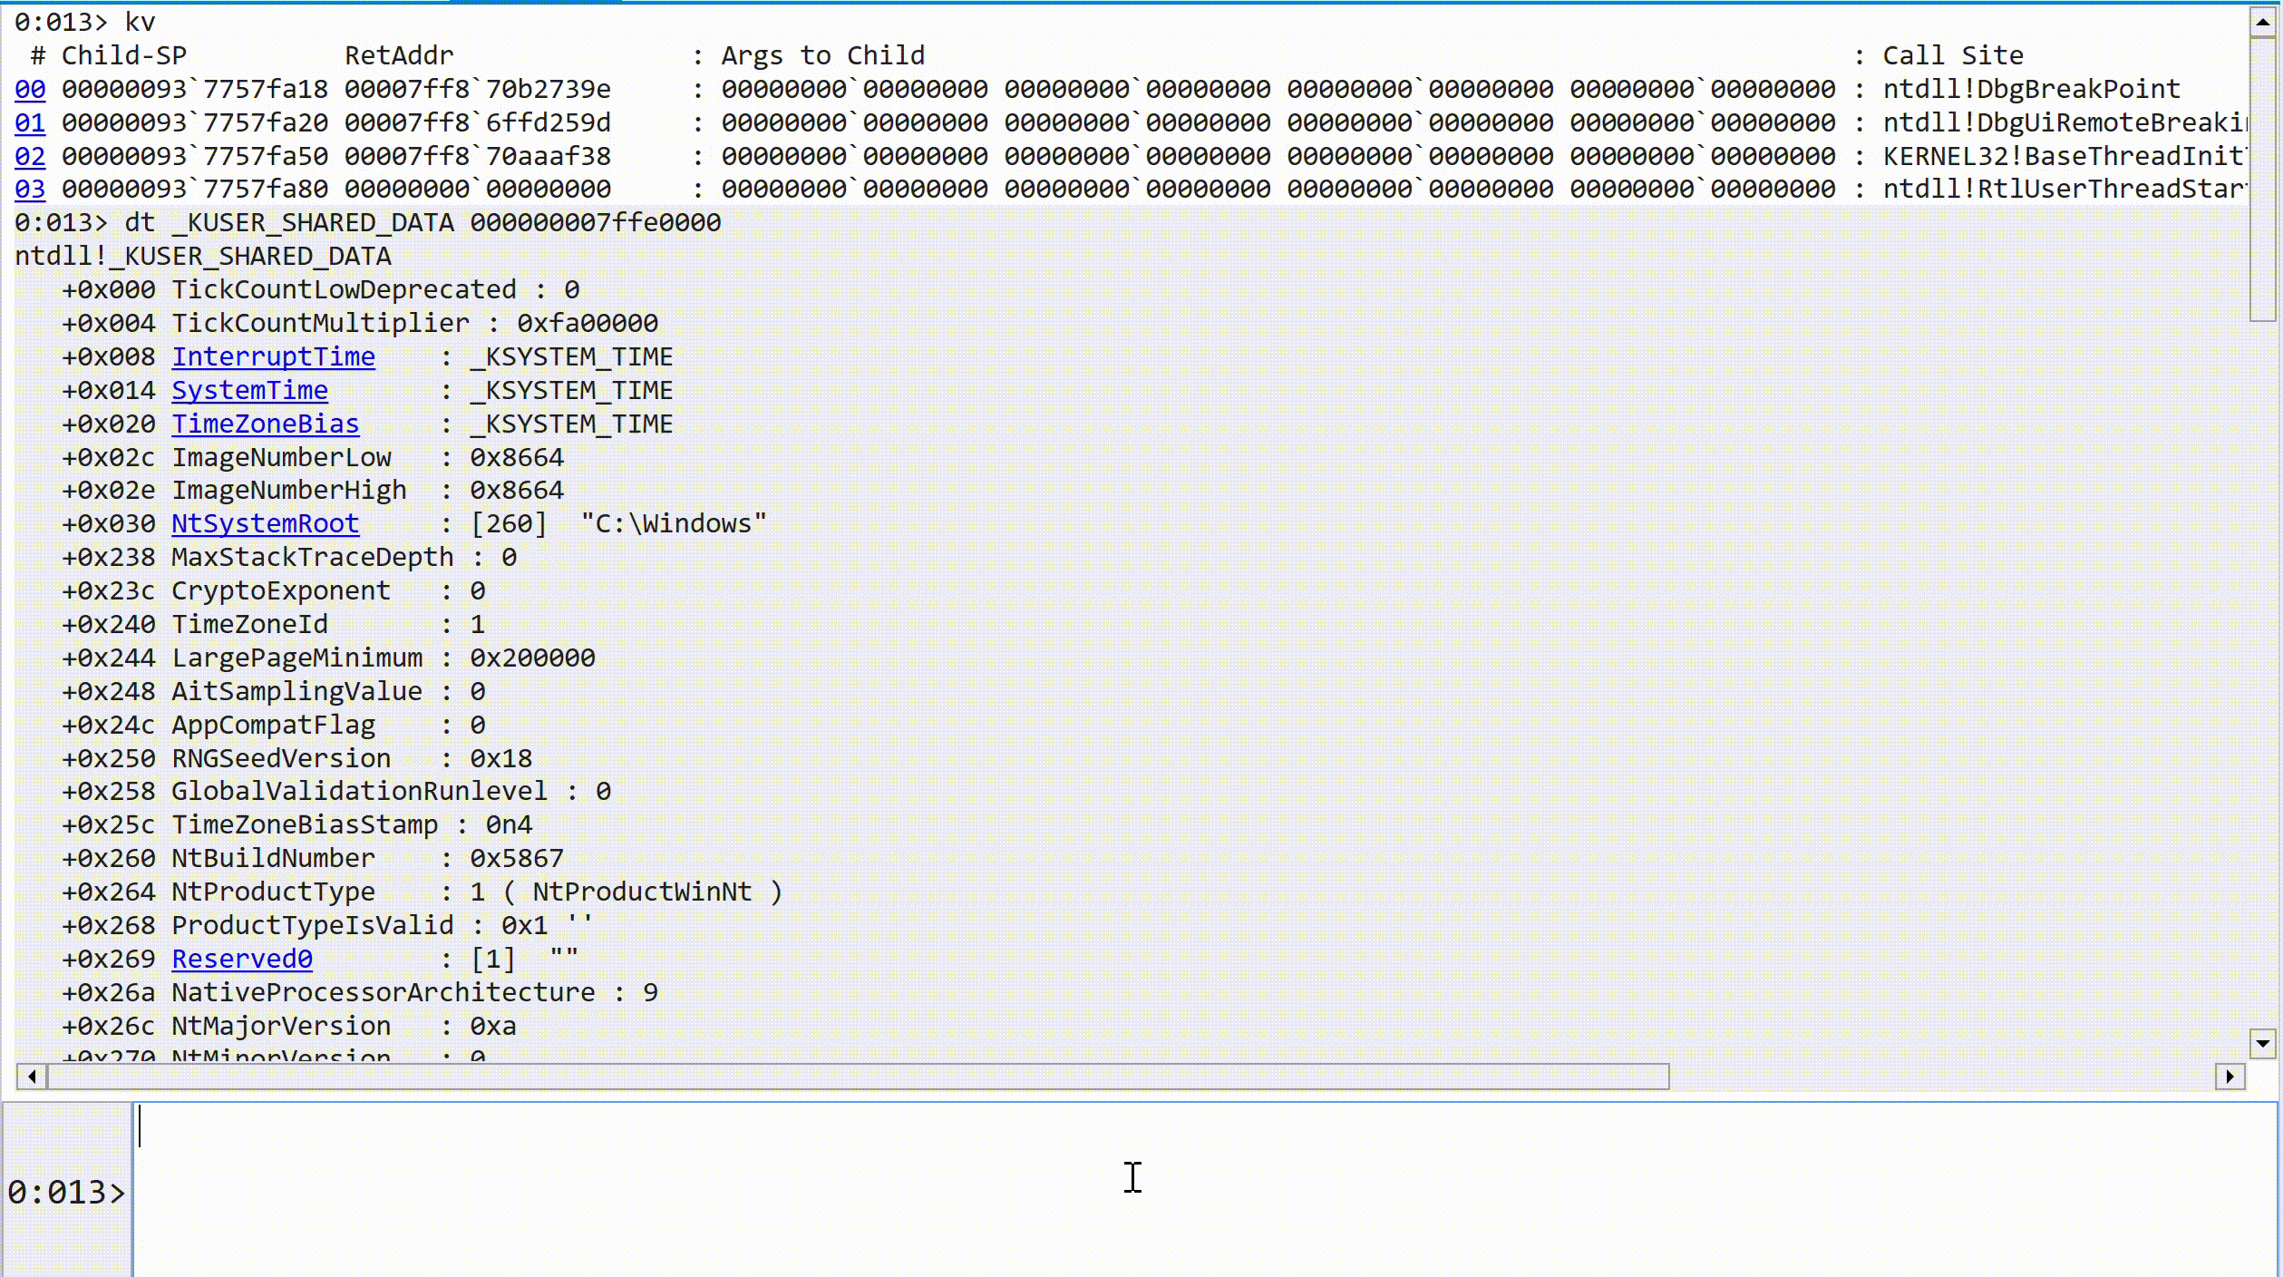
Task: Open the NtSystemRoot field link
Action: [265, 523]
